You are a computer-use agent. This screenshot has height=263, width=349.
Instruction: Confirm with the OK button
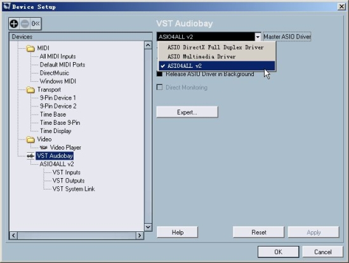tap(278, 252)
